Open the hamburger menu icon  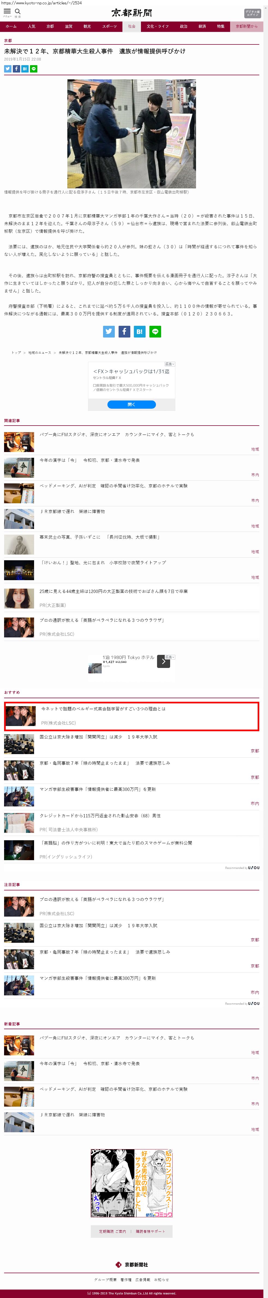coord(7,12)
